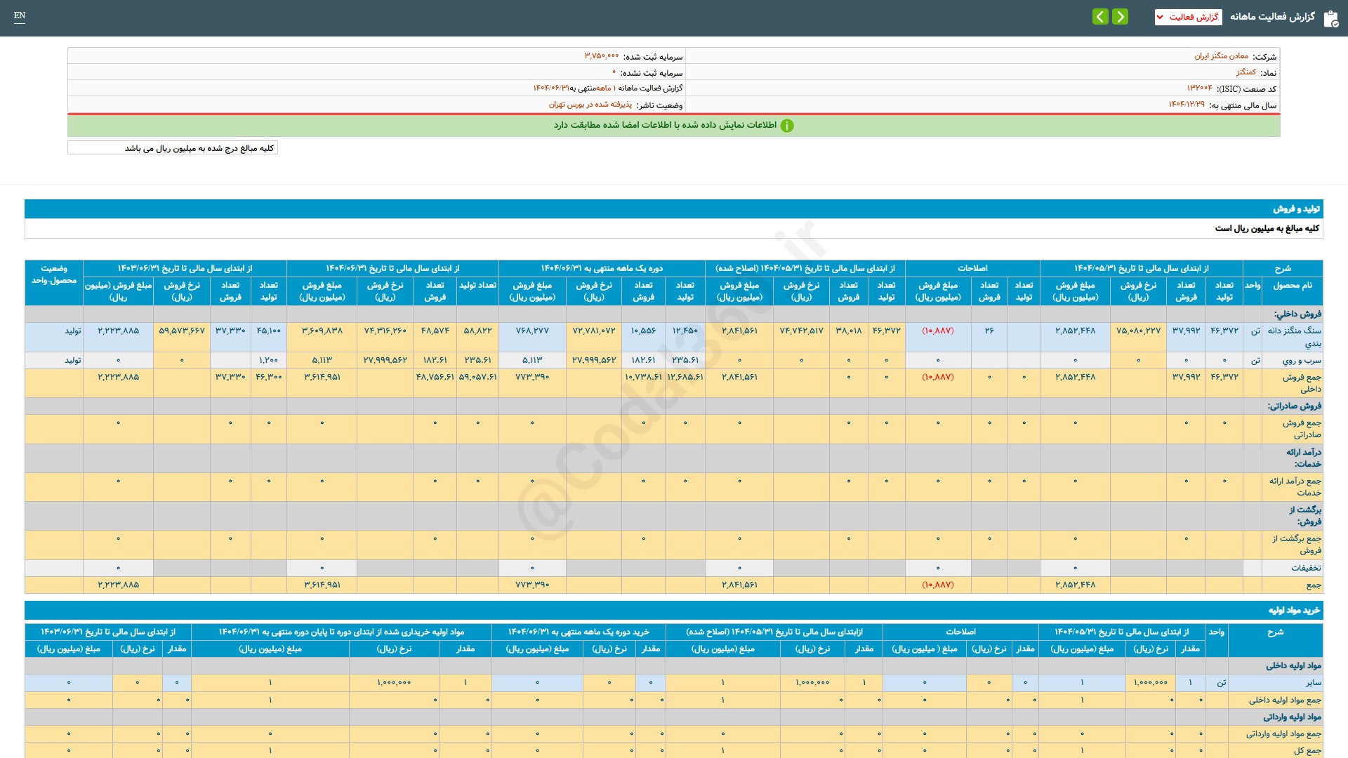Click company name معادن منگنز ایران
The image size is (1348, 758).
[x=1221, y=56]
